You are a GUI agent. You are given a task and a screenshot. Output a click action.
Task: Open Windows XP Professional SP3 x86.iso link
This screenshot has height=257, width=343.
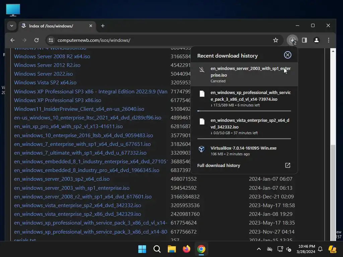pyautogui.click(x=58, y=100)
